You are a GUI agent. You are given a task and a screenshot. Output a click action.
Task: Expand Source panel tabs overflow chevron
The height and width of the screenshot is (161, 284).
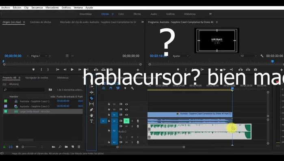pyautogui.click(x=143, y=22)
